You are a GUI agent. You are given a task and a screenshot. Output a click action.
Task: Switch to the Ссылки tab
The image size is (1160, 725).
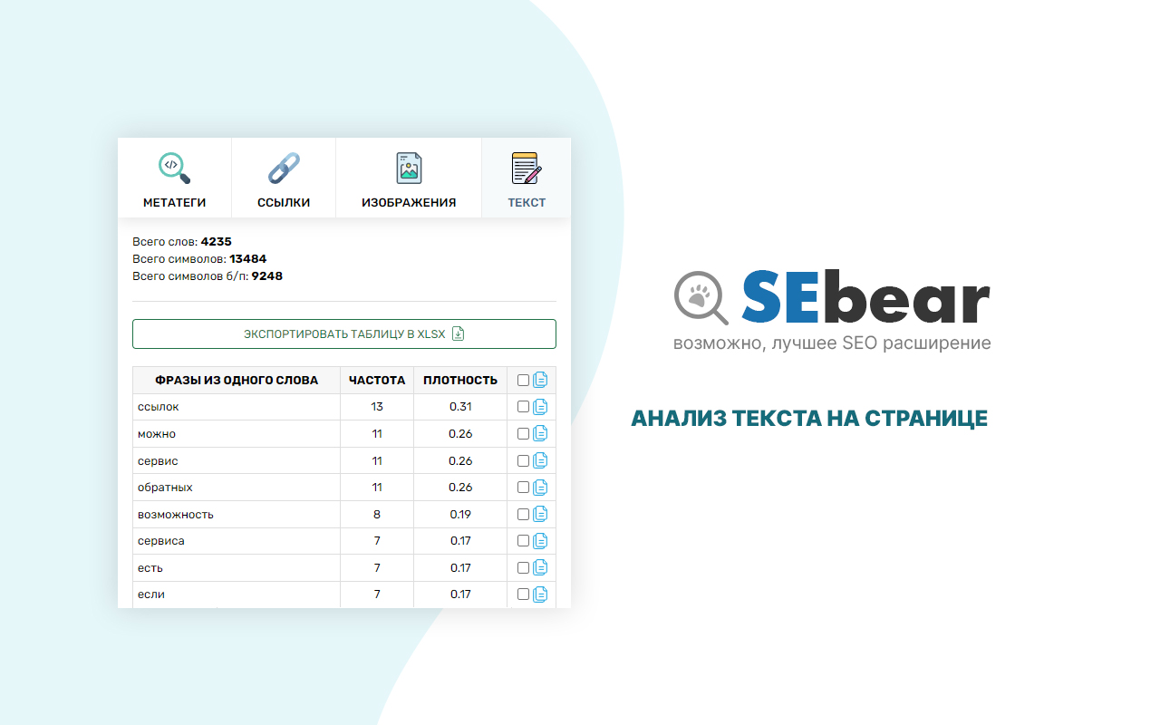pyautogui.click(x=284, y=179)
